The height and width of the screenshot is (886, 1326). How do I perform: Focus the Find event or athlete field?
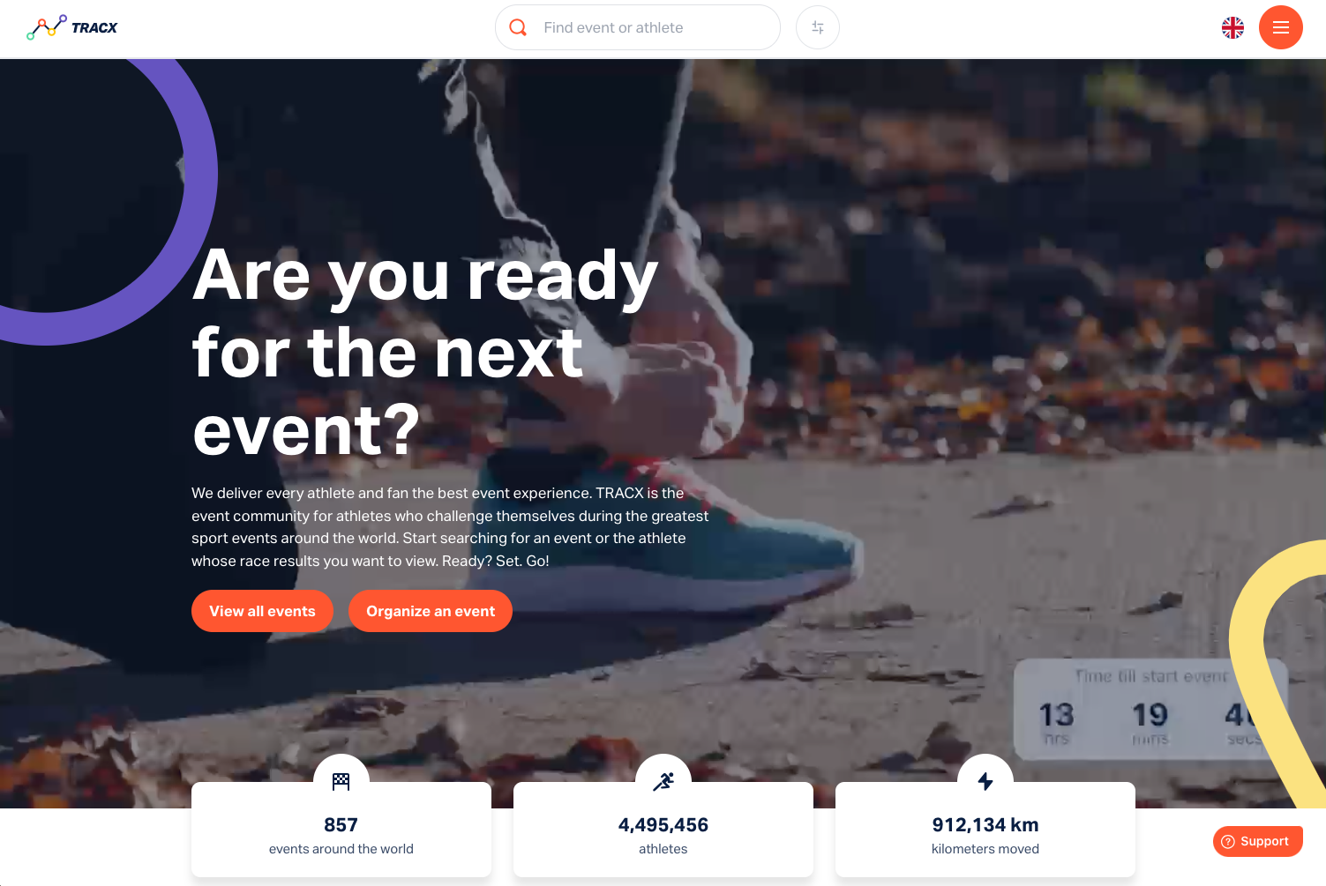pos(638,27)
